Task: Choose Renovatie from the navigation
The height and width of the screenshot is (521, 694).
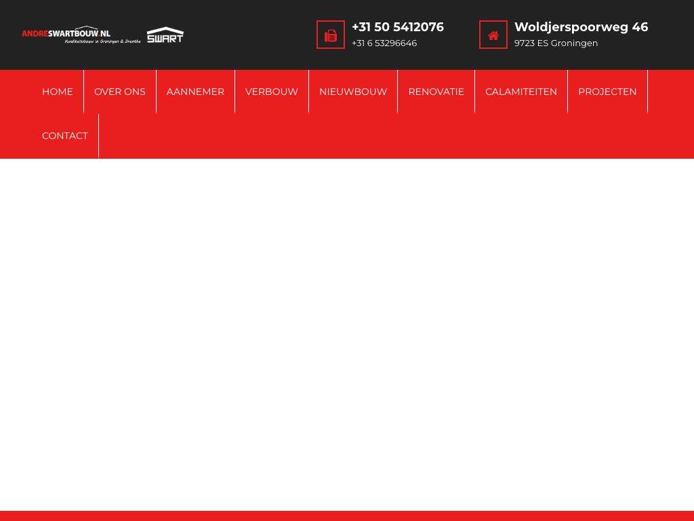Action: pos(436,92)
